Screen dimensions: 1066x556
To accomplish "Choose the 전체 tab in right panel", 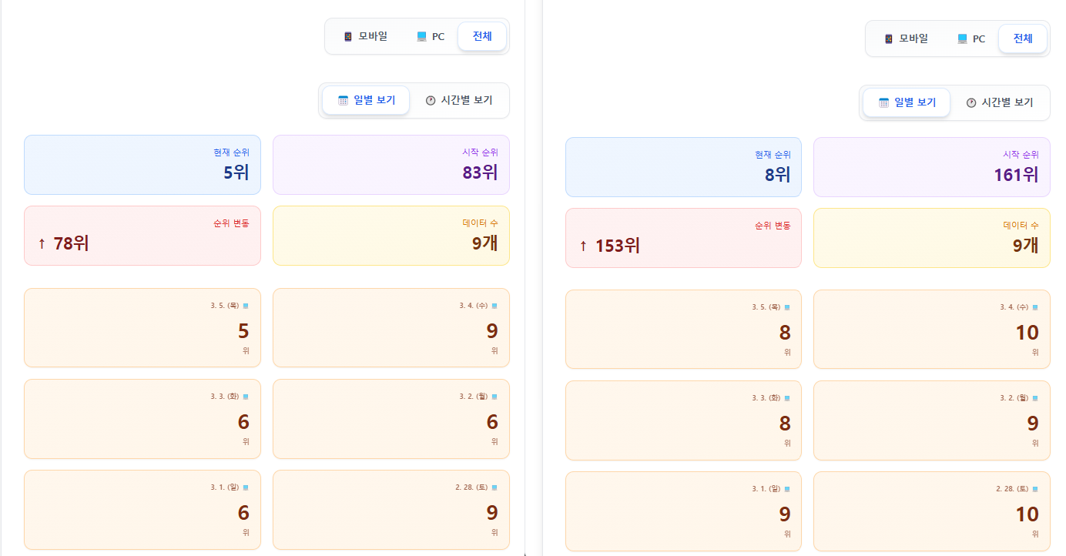I will pos(1023,39).
